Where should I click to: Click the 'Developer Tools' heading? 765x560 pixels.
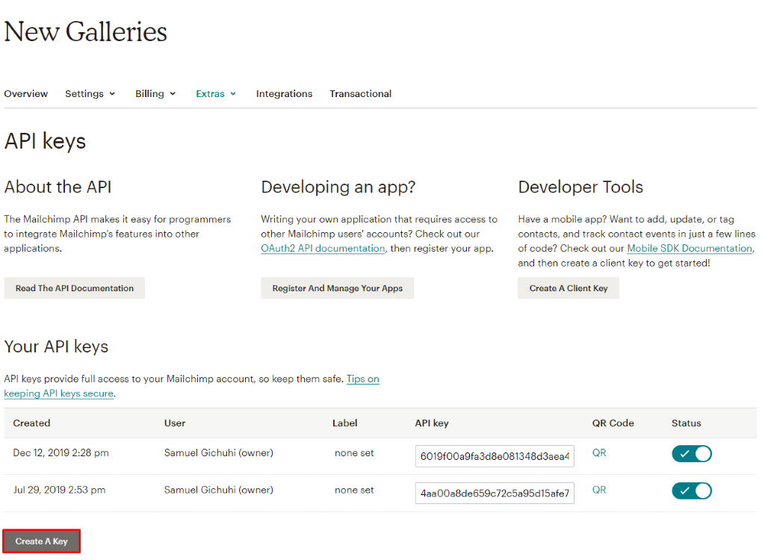pos(580,187)
